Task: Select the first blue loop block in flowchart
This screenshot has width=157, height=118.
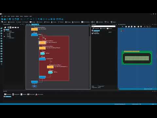Action: click(x=34, y=35)
